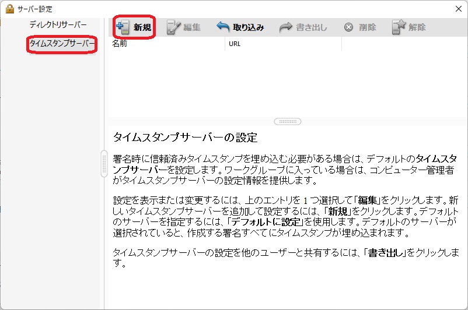Select ディレクトリサーバー in the left list
This screenshot has width=468, height=310.
58,24
